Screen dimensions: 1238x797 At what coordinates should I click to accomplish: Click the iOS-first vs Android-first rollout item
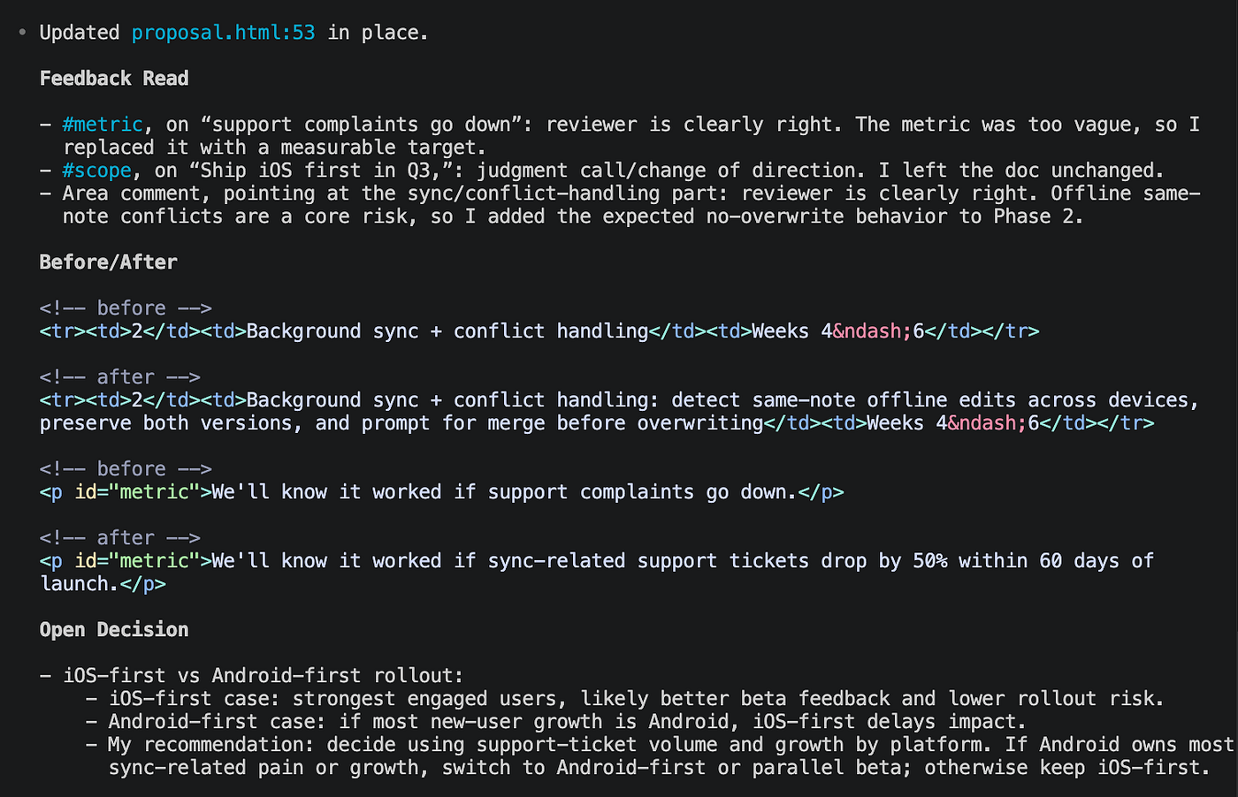263,676
